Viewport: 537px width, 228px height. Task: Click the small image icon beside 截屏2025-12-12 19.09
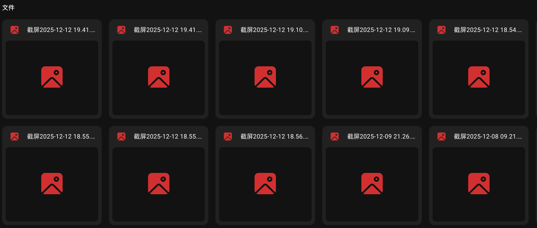pyautogui.click(x=335, y=30)
